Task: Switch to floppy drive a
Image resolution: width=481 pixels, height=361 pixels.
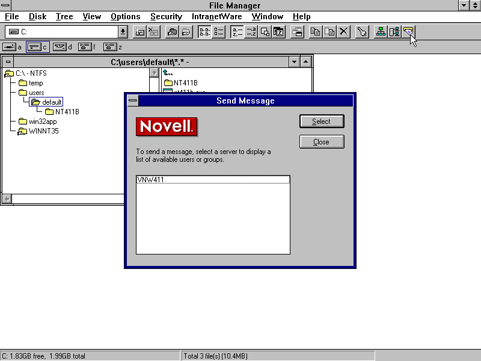Action: pyautogui.click(x=12, y=47)
